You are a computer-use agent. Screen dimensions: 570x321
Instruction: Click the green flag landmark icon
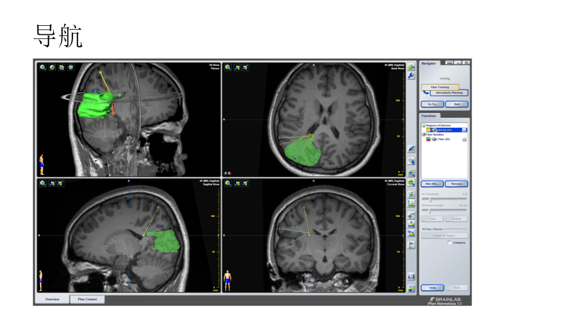[x=411, y=245]
